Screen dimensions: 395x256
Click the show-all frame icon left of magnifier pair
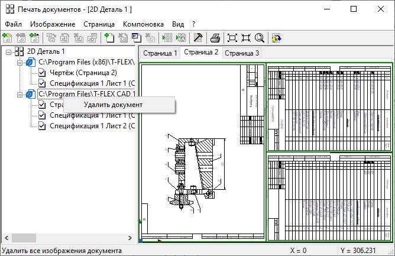coord(232,38)
